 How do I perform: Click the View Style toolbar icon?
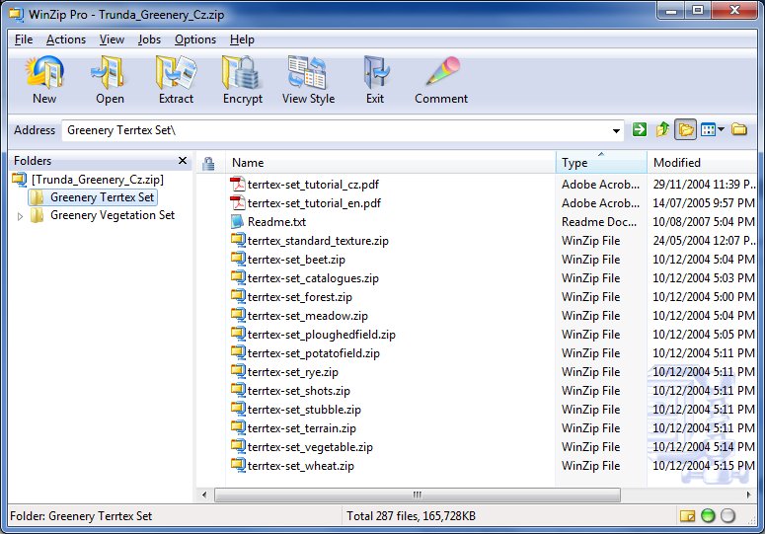[x=308, y=73]
